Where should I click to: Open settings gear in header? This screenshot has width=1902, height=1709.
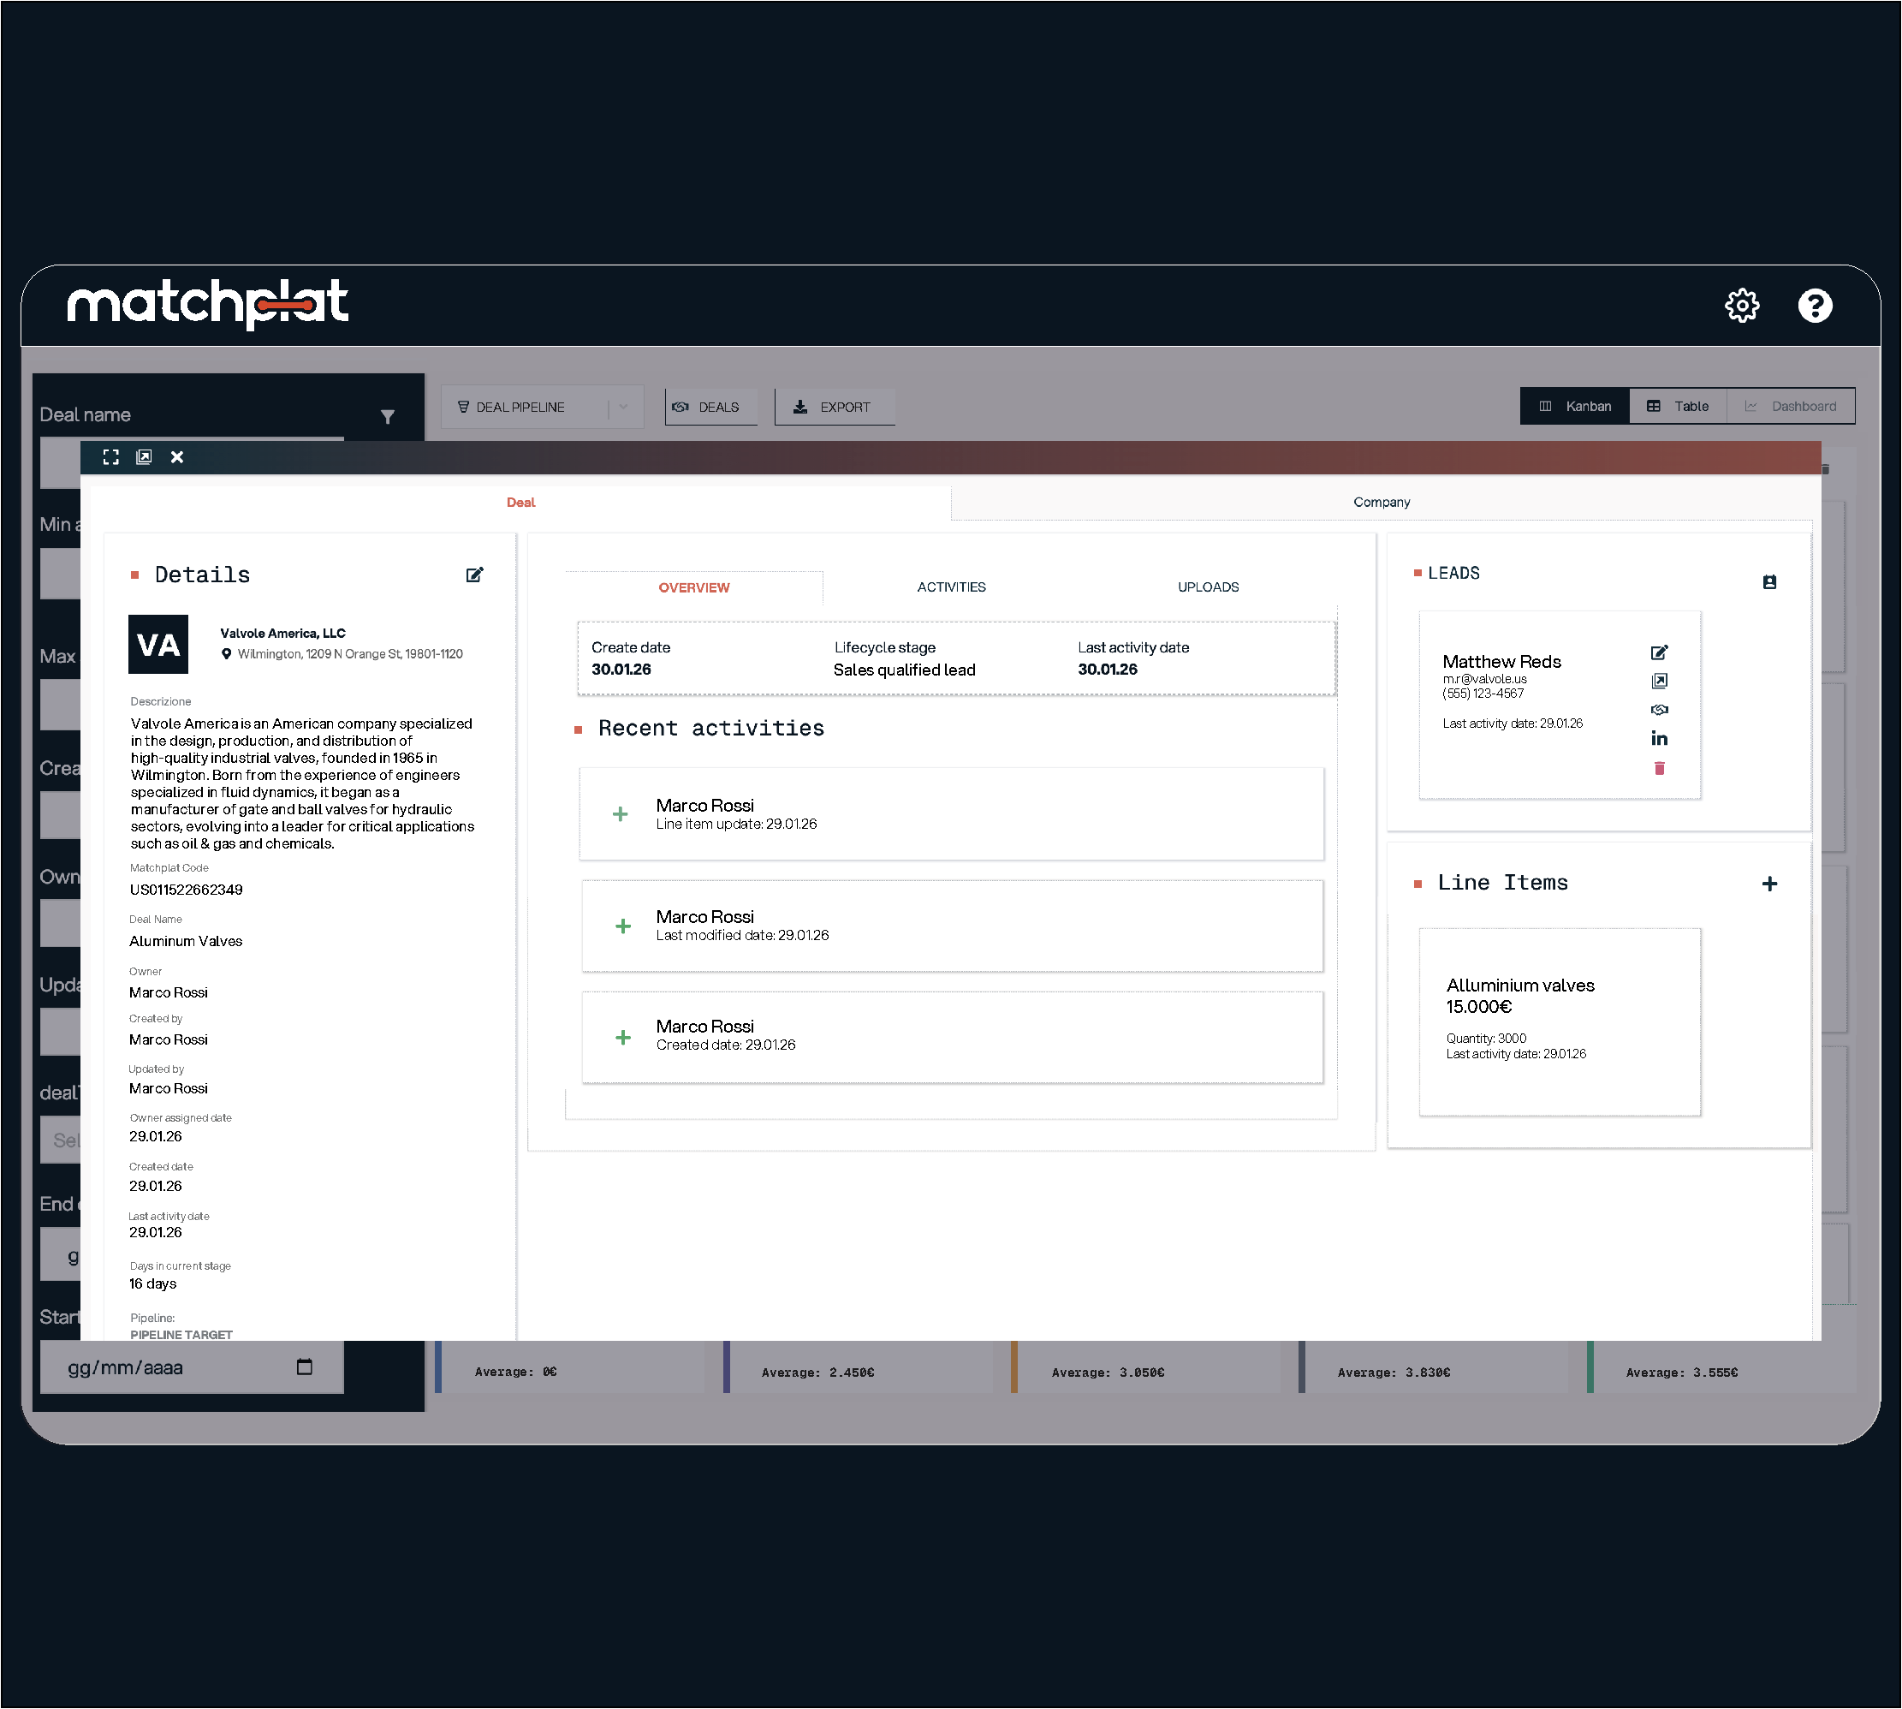point(1741,305)
